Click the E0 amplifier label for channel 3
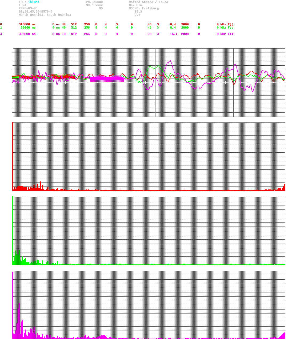Viewport: 292px width, 345px height. 63,34
